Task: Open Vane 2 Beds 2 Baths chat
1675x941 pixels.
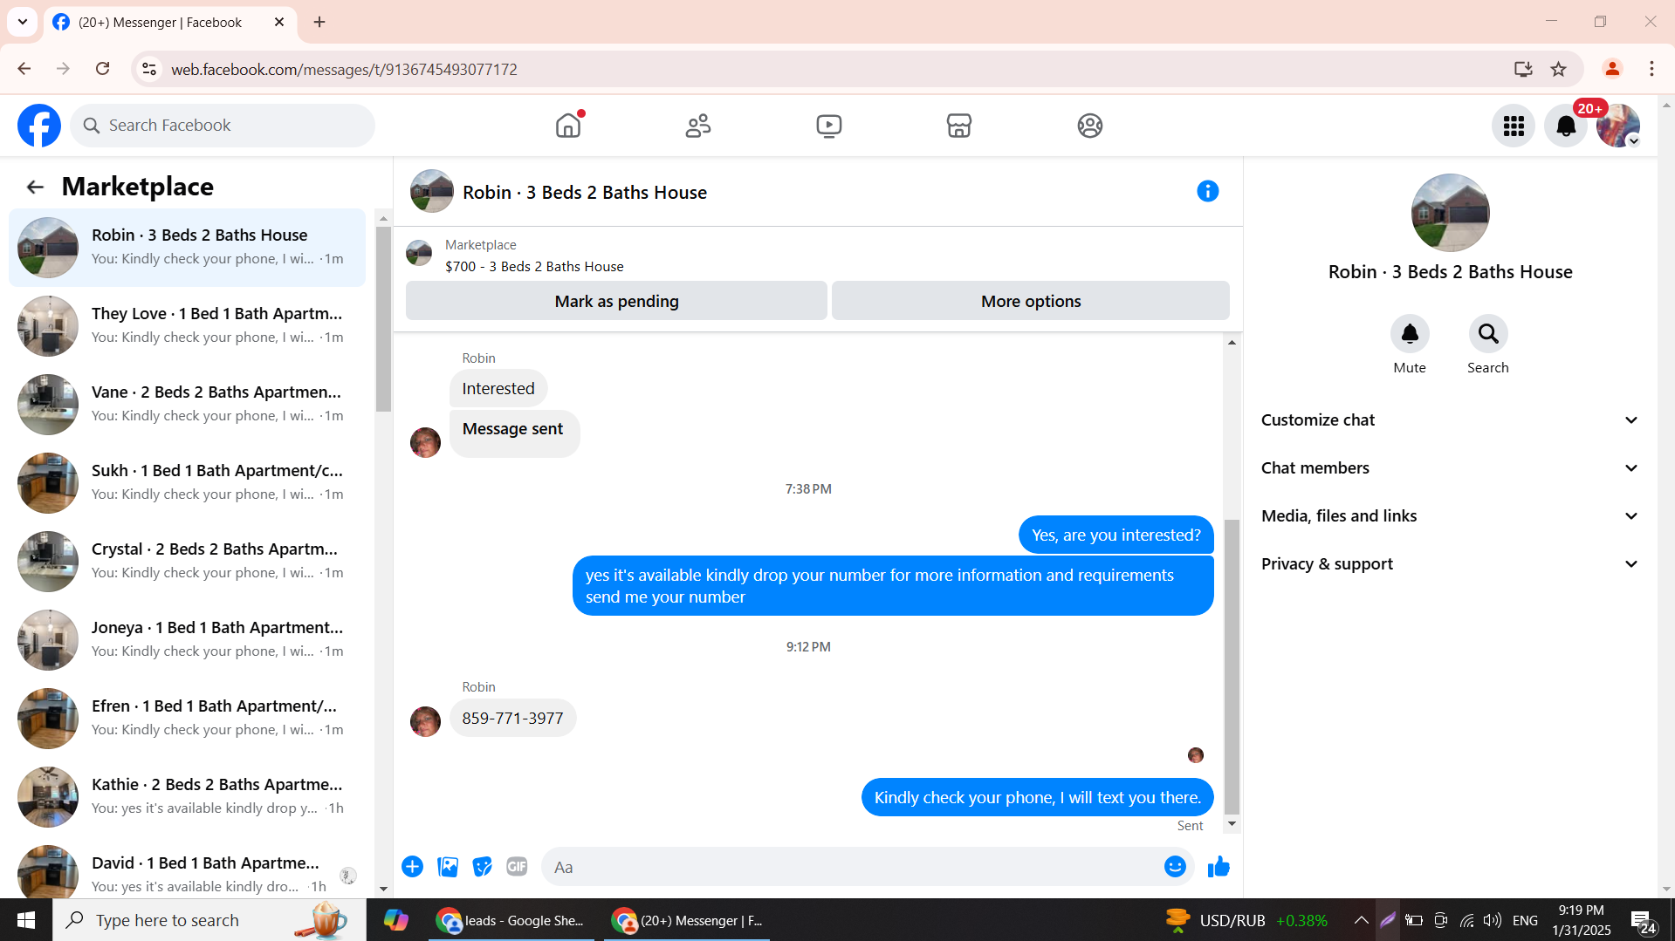Action: (x=187, y=405)
